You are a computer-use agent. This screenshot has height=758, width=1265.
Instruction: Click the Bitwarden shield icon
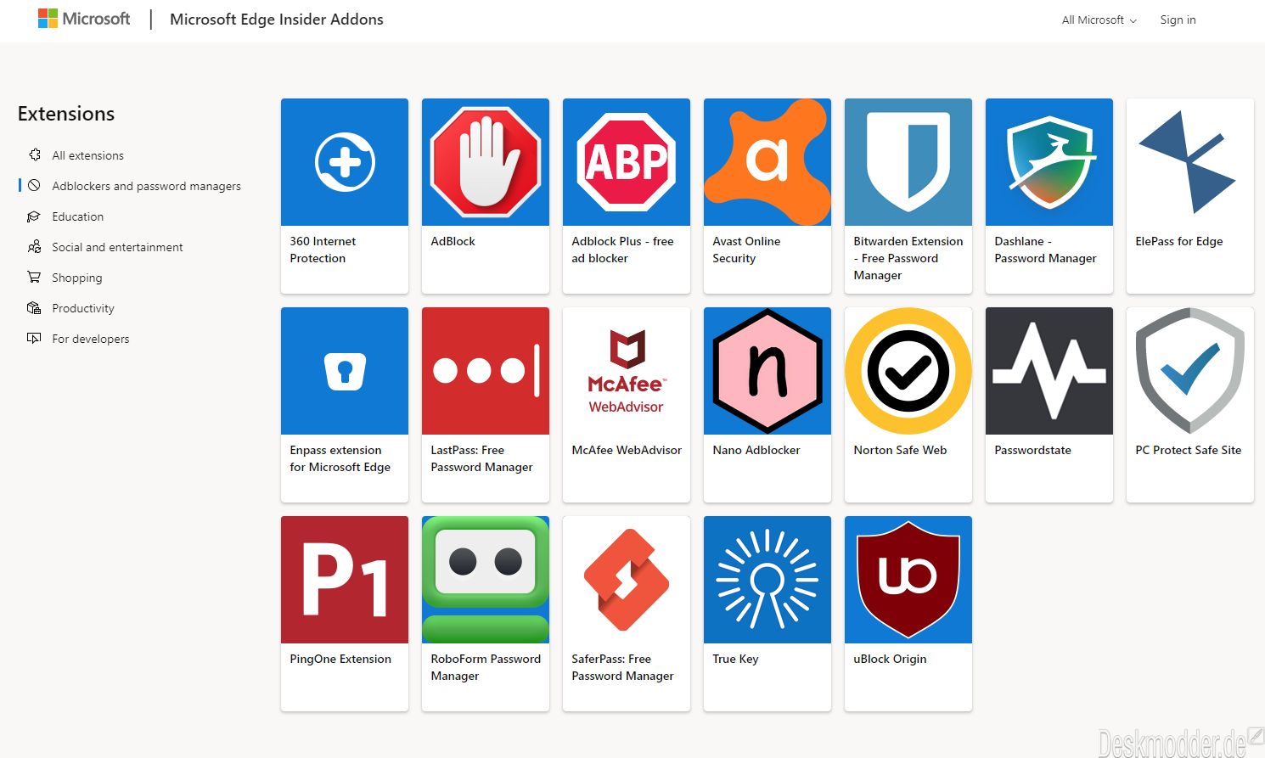coord(908,162)
